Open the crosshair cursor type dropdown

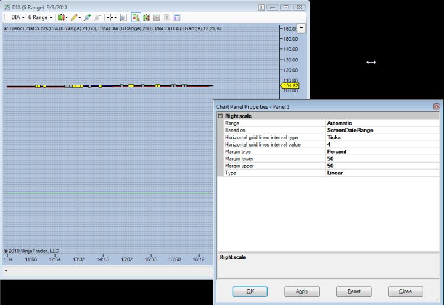(115, 18)
